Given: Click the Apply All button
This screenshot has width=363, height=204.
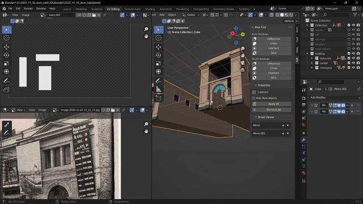Looking at the screenshot, I should point(271,104).
